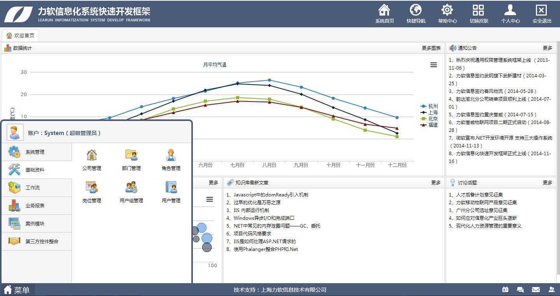Click the framework logo in header
The height and width of the screenshot is (296, 560).
(x=18, y=14)
